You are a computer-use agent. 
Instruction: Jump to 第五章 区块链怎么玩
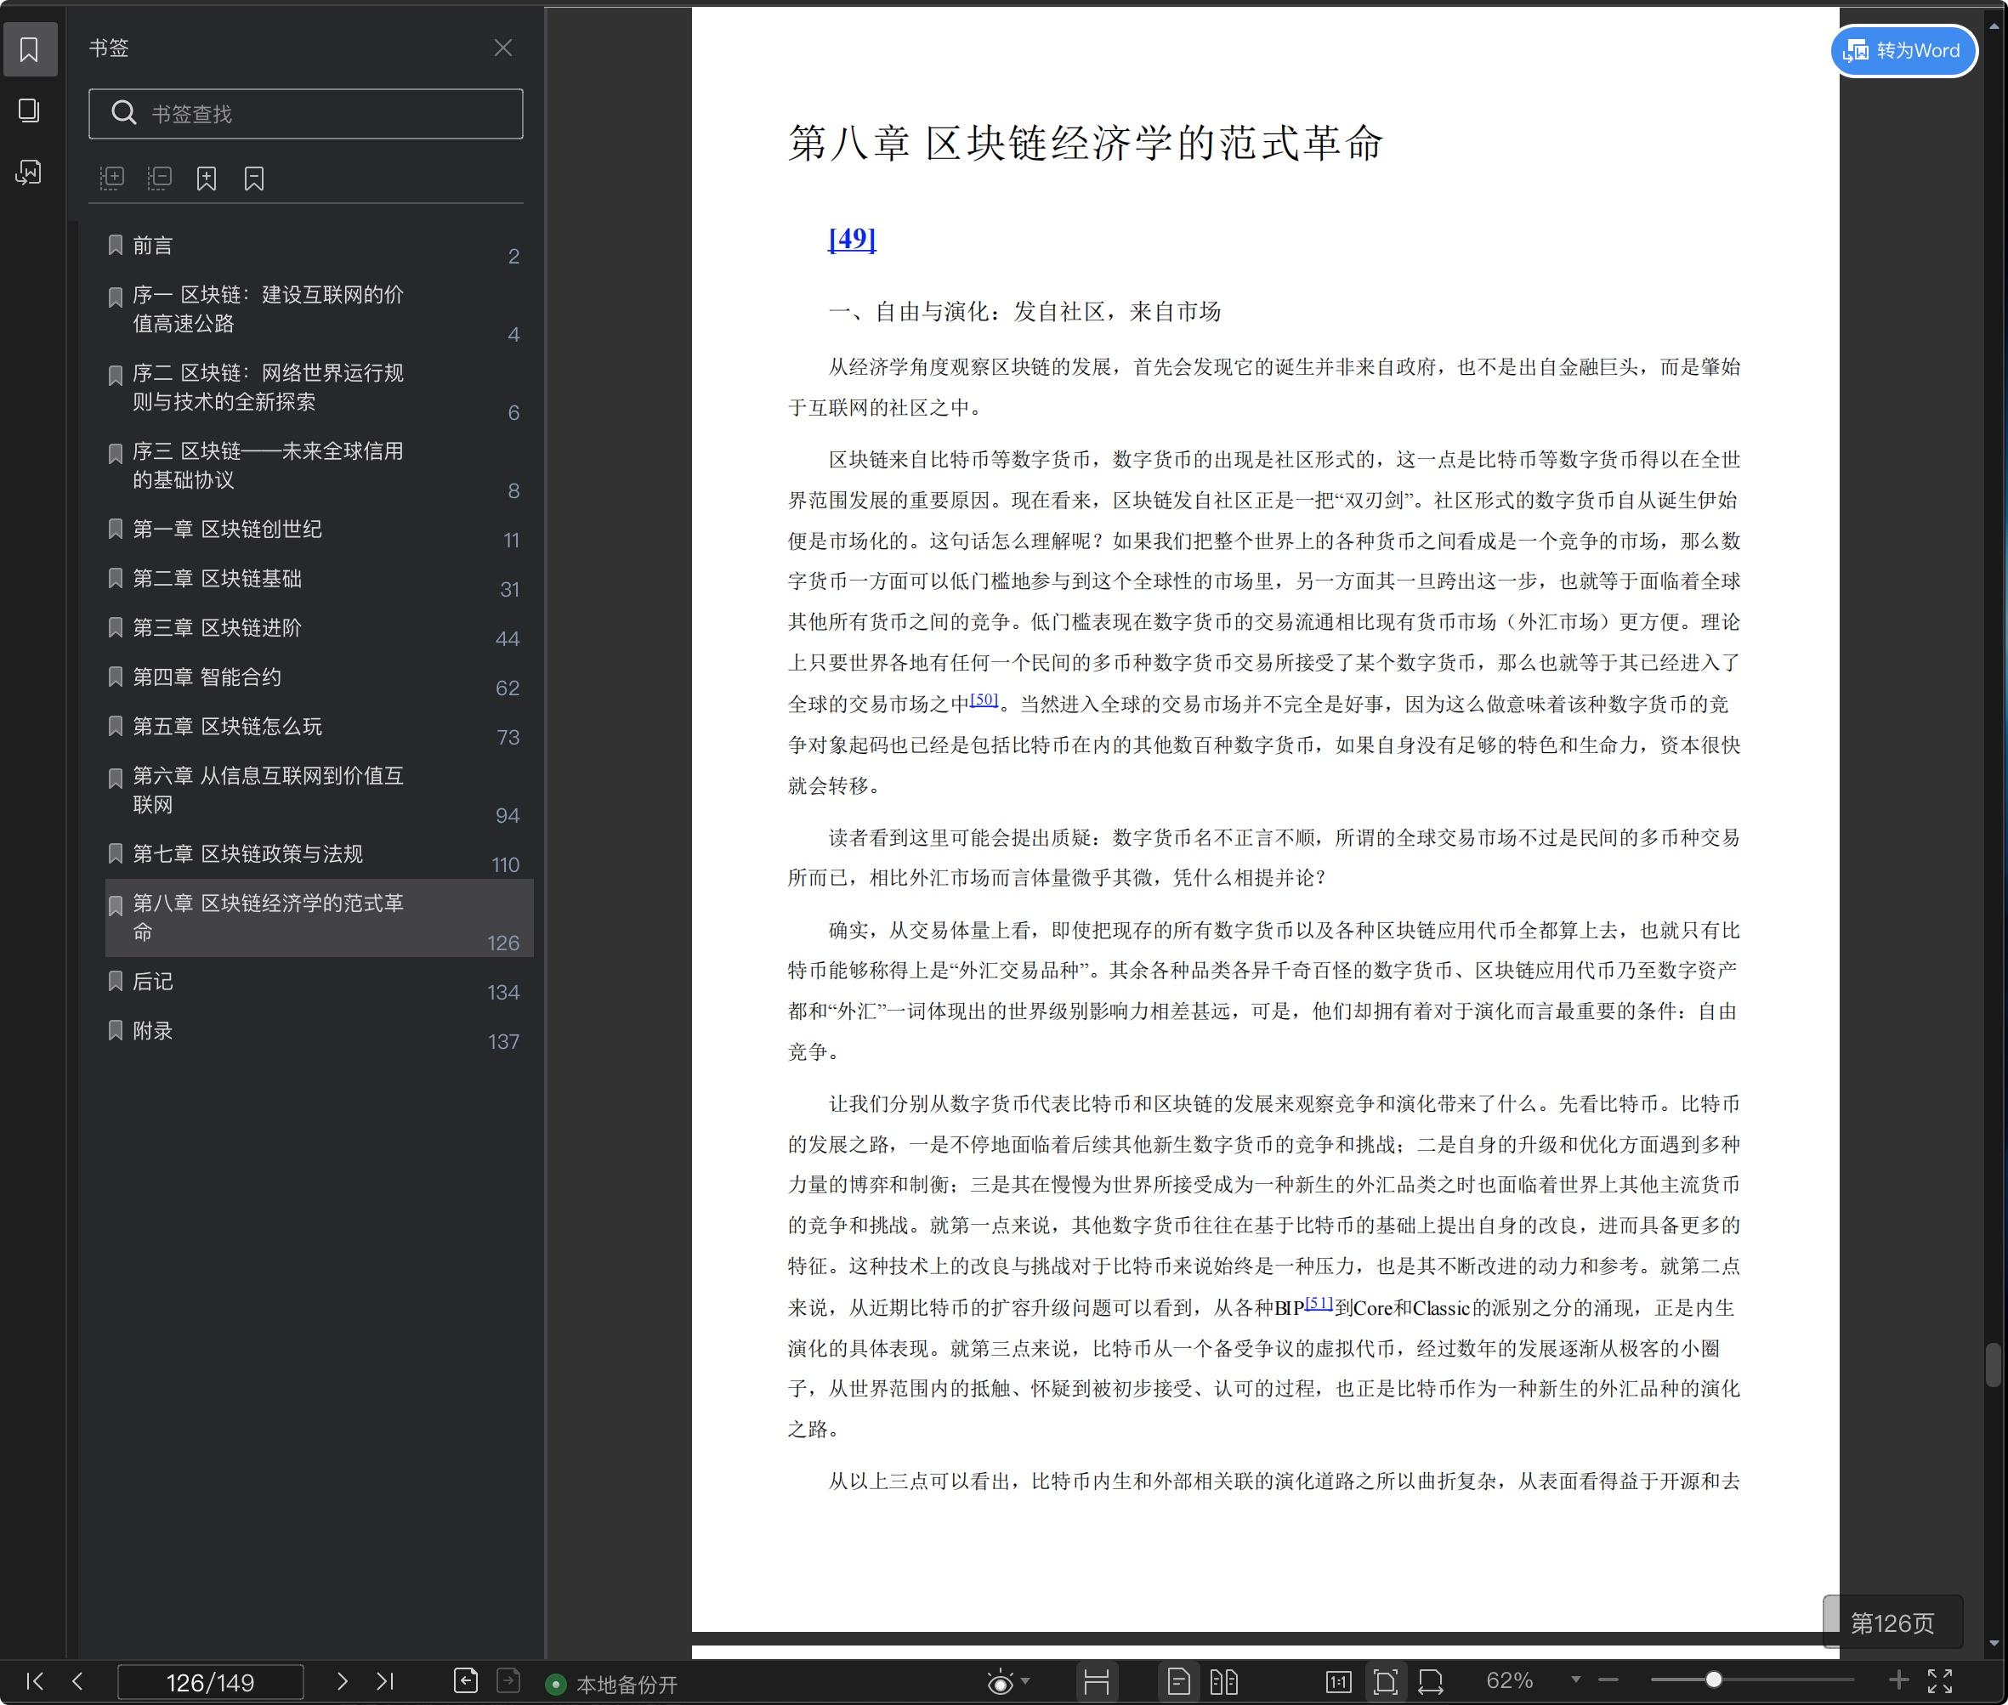(x=319, y=727)
